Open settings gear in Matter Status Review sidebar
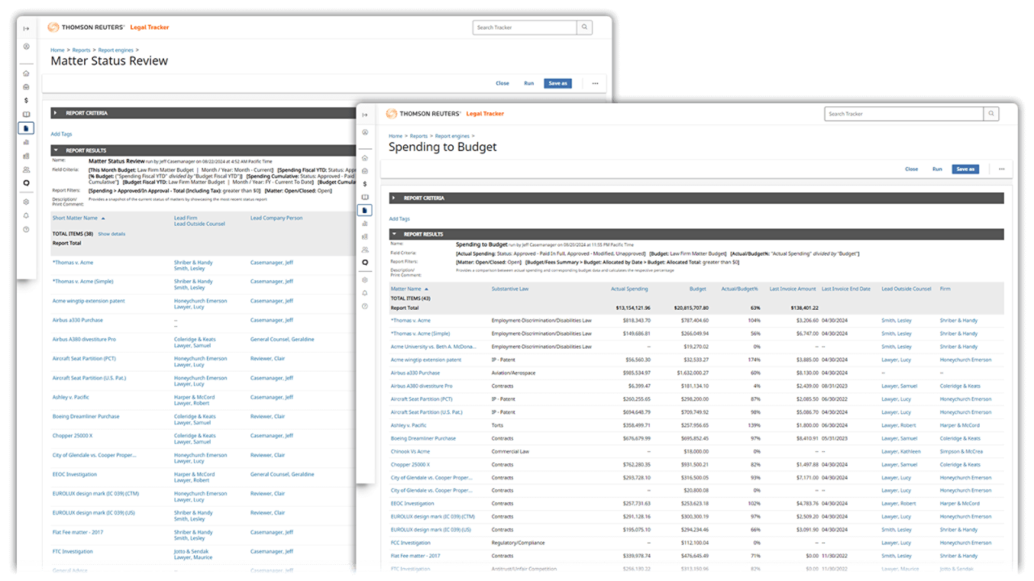 point(26,203)
